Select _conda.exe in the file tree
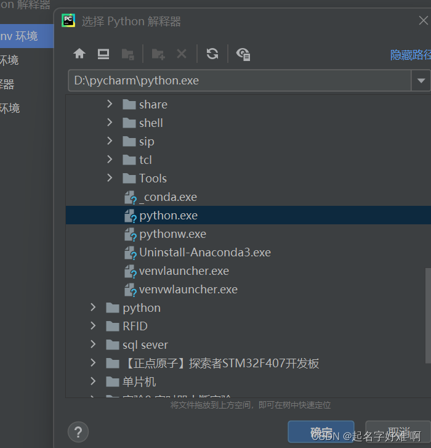431x448 pixels. 168,197
